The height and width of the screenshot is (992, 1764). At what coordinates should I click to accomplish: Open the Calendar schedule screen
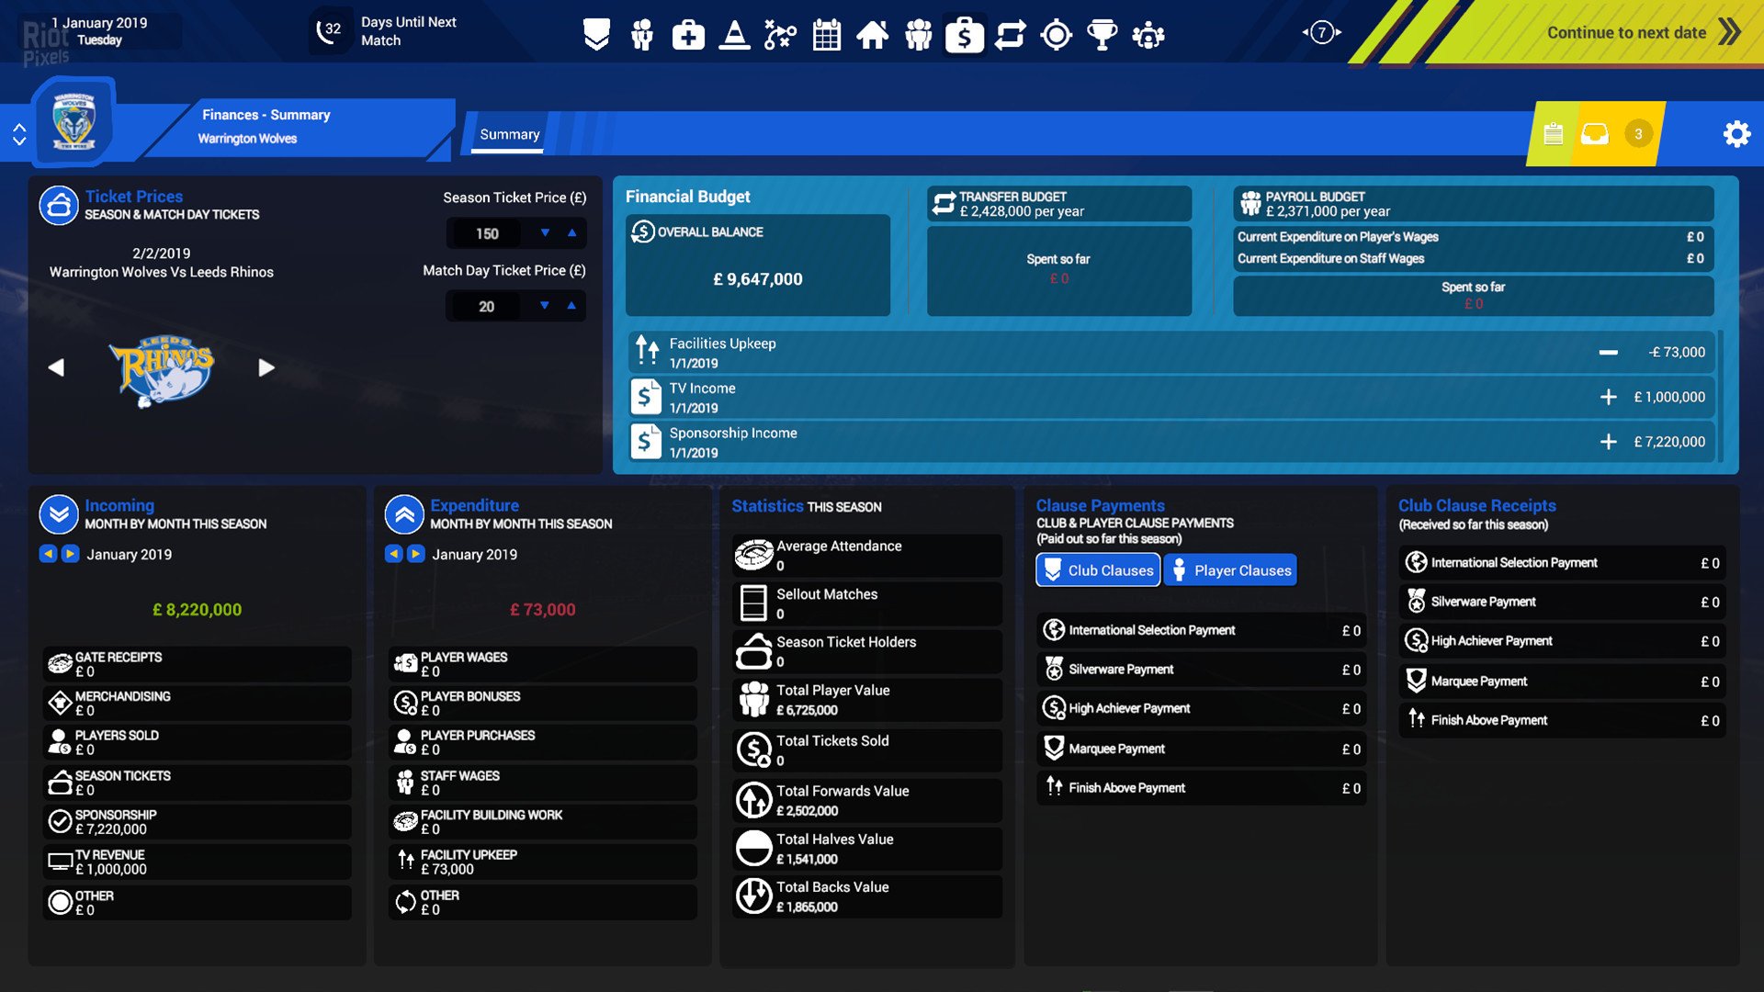coord(826,34)
